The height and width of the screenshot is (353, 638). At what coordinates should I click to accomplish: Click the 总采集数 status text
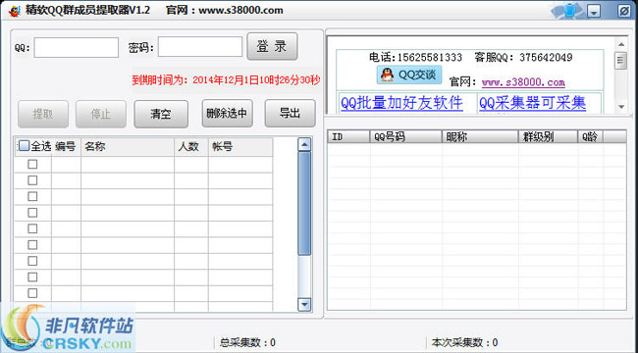point(247,342)
